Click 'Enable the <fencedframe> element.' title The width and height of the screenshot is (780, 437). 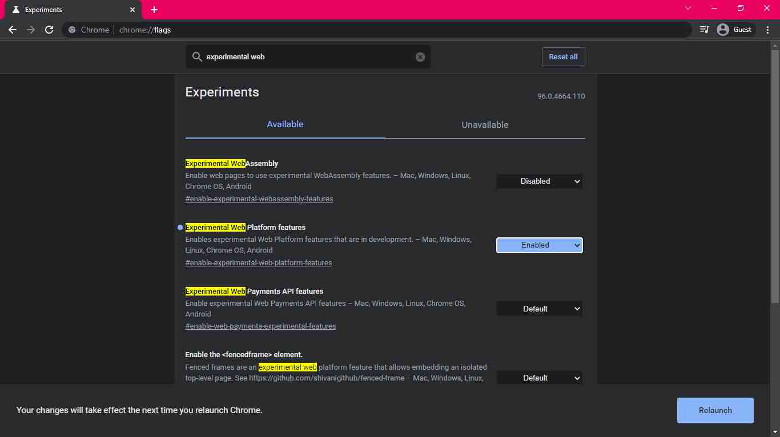click(x=244, y=355)
